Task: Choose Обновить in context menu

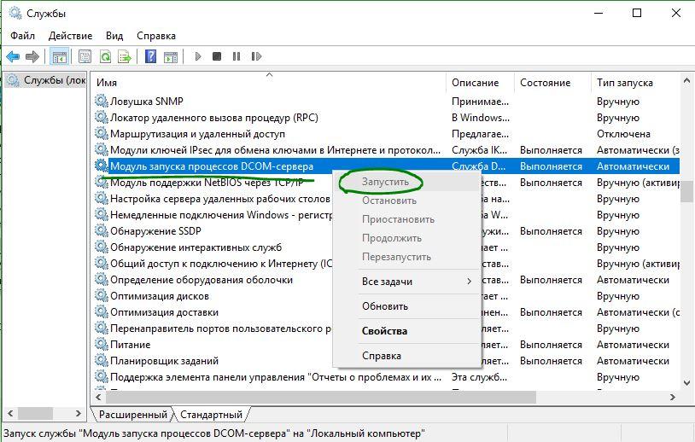Action: click(385, 306)
